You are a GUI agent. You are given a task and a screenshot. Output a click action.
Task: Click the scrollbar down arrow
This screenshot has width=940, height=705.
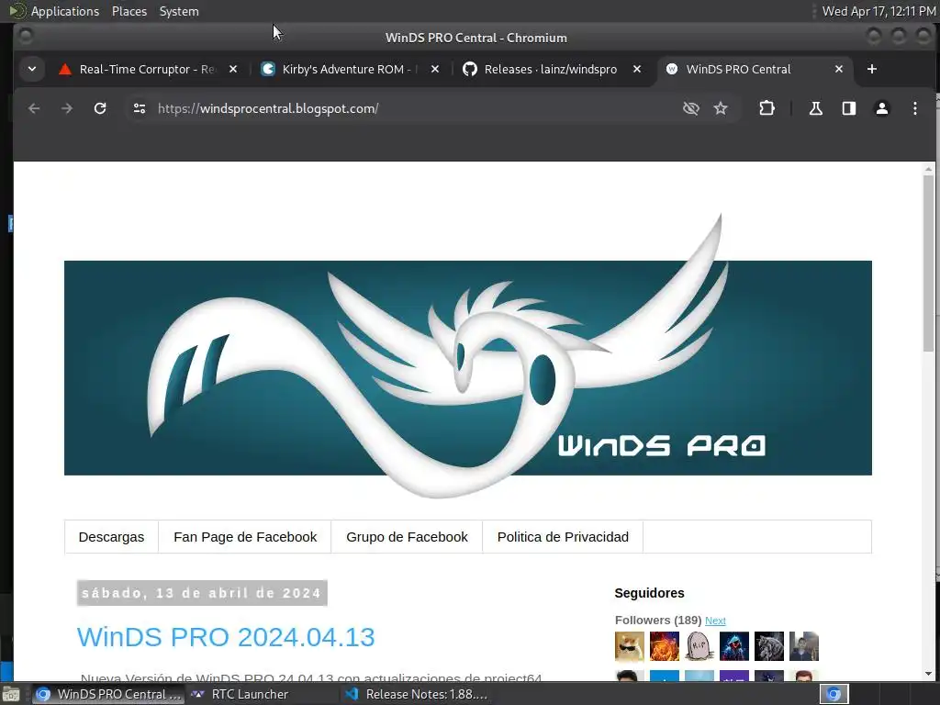pyautogui.click(x=929, y=675)
